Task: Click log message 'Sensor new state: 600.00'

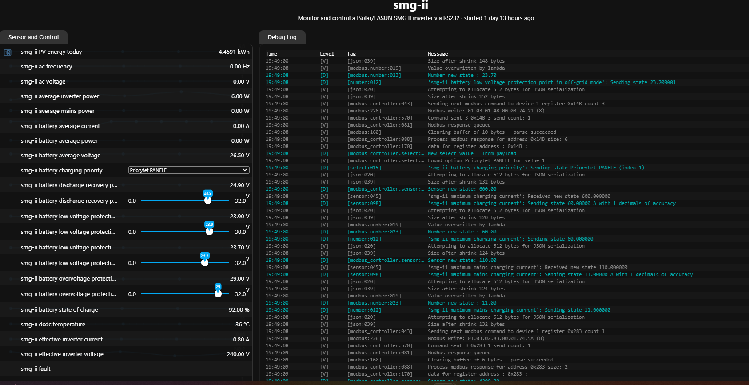Action: point(462,189)
